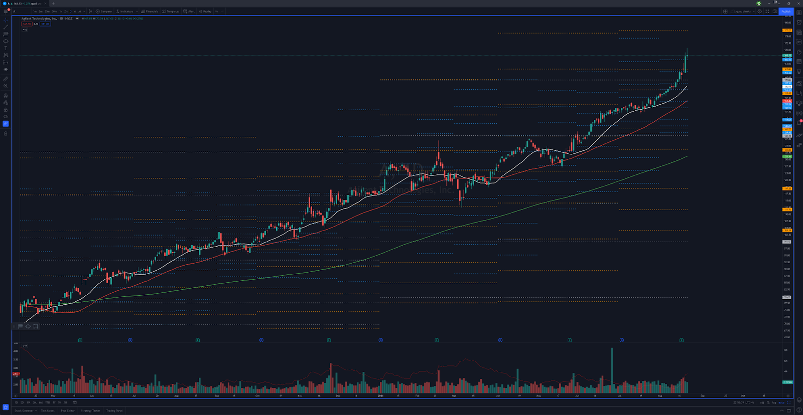Select the trend line drawing tool
This screenshot has height=415, width=803.
(x=6, y=27)
